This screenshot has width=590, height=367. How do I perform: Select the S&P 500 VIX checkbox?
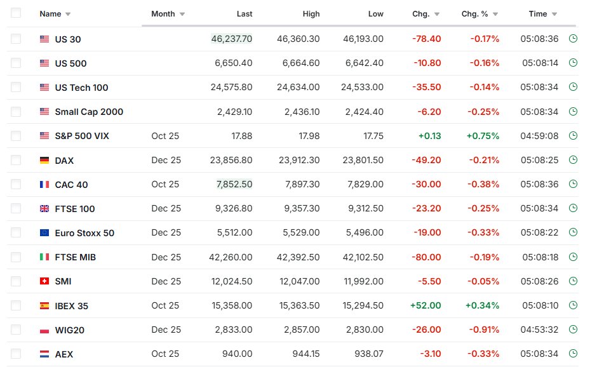pyautogui.click(x=16, y=136)
